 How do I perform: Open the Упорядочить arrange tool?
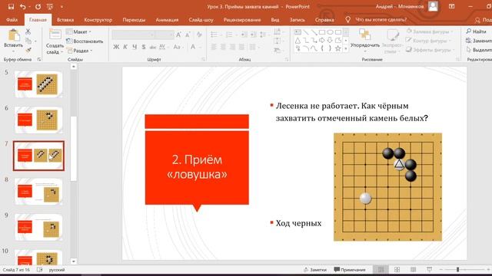point(365,40)
